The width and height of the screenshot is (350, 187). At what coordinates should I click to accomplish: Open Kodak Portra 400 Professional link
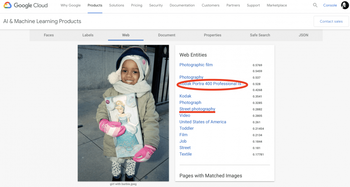point(212,84)
